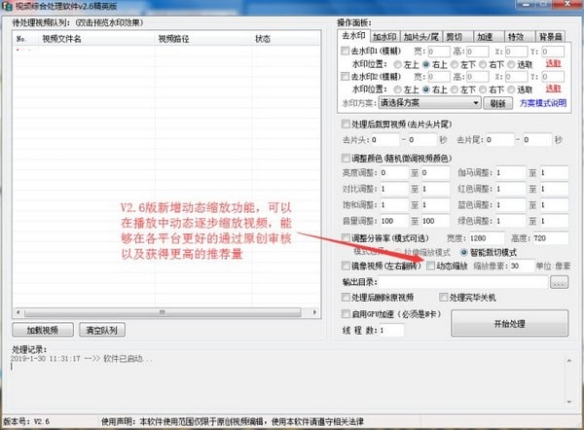Click the first 去片尾 input field
The image size is (584, 430).
(x=500, y=140)
